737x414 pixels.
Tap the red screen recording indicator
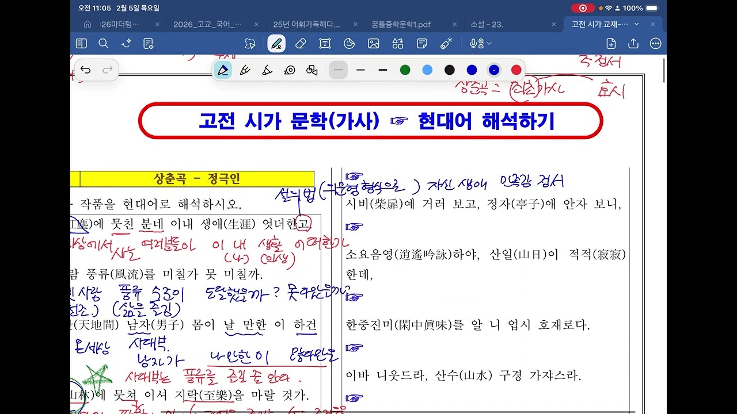pos(583,8)
